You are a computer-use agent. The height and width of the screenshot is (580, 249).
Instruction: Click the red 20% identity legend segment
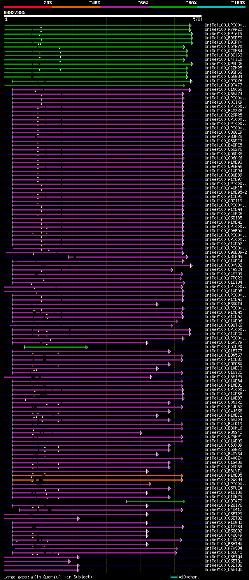click(x=28, y=7)
